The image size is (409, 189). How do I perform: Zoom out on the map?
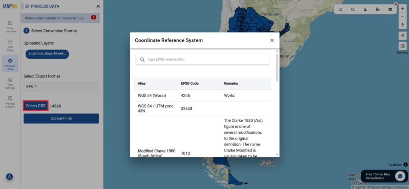click(x=402, y=17)
